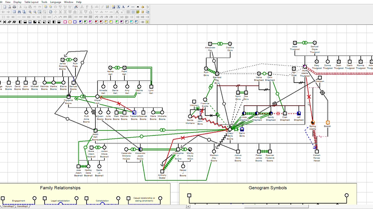Click the smiley face emotional icon

tap(138, 12)
